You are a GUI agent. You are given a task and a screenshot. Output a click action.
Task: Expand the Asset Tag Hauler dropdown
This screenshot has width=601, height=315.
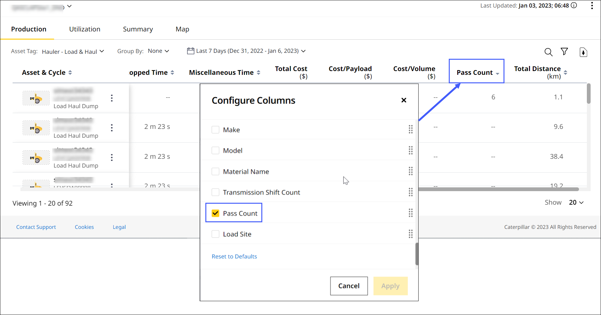click(x=73, y=52)
